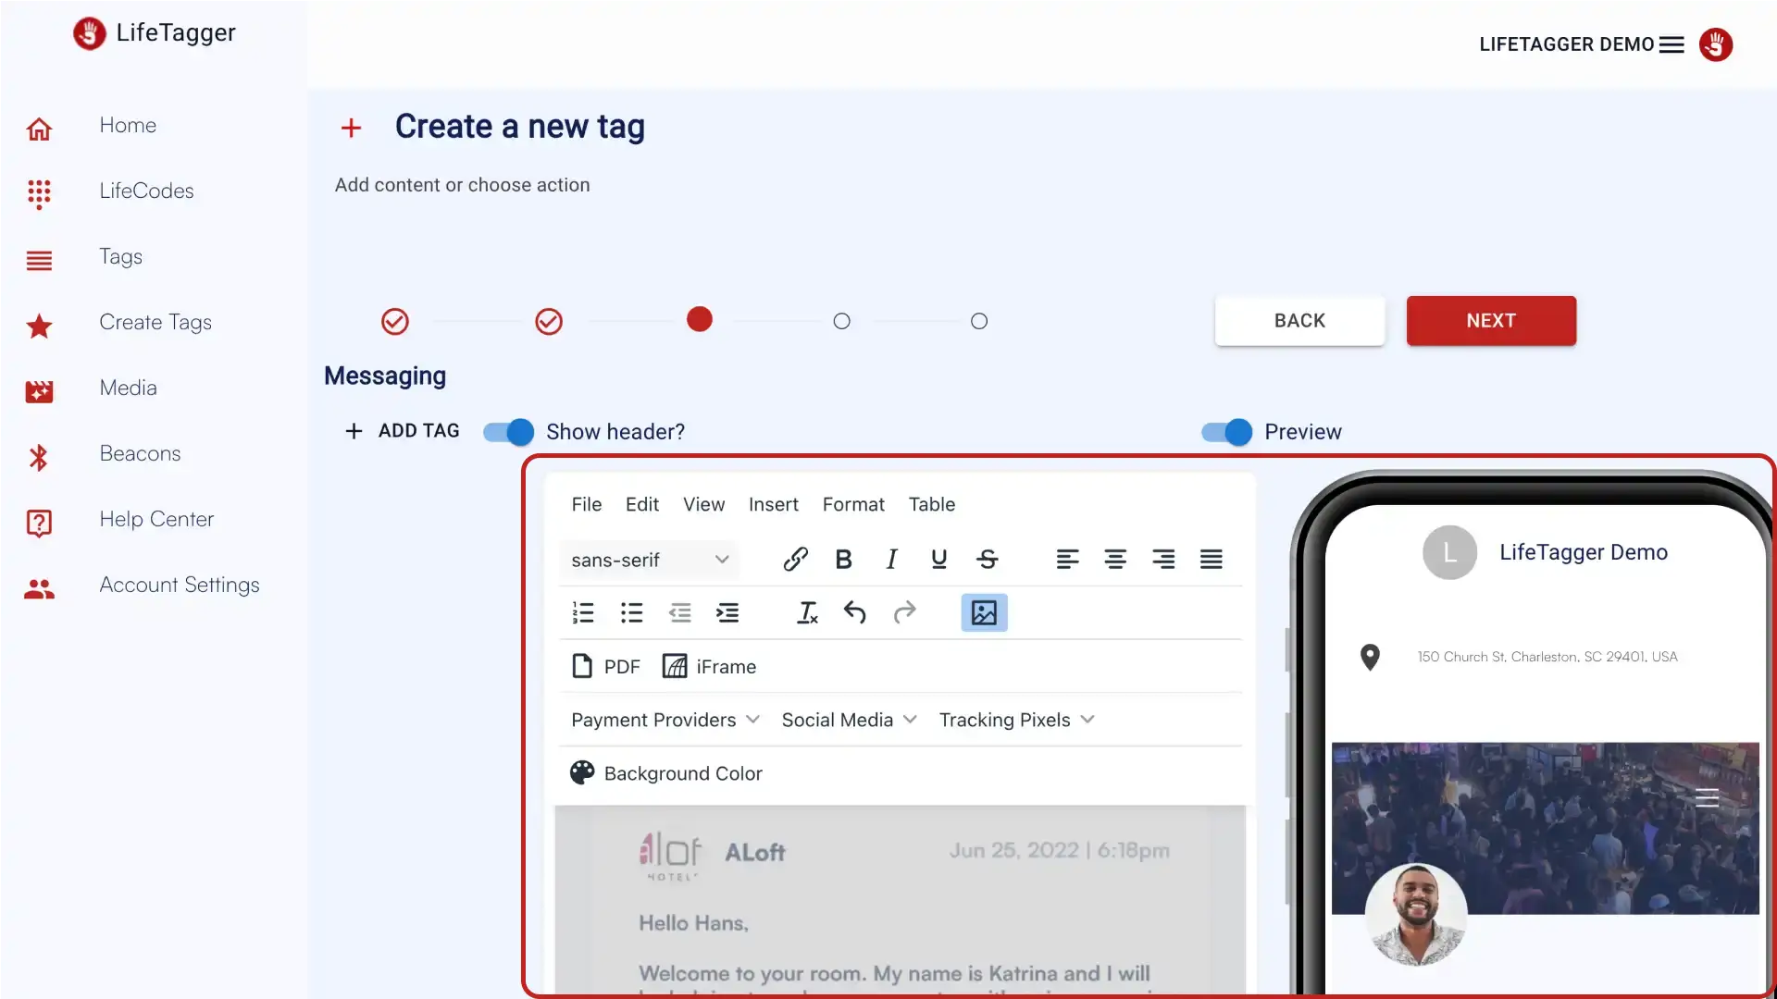Open the Home sidebar item
Viewport: 1777px width, 999px height.
tap(128, 125)
